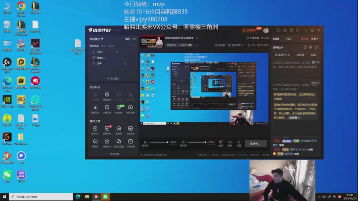Open the 主播数据 button in the title bar
The image size is (358, 201).
coord(249,30)
